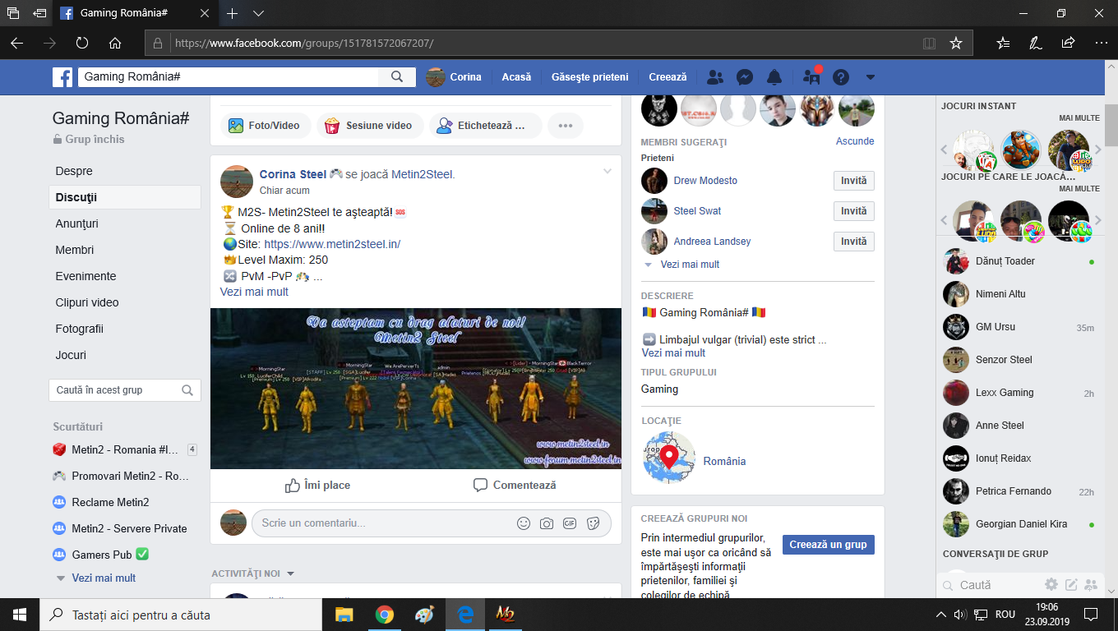Open the metin2steel.in site link
The height and width of the screenshot is (631, 1118).
[332, 244]
